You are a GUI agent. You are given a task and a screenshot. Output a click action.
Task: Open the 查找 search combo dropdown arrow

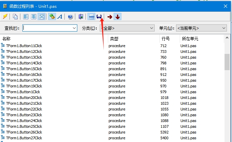(x=74, y=28)
